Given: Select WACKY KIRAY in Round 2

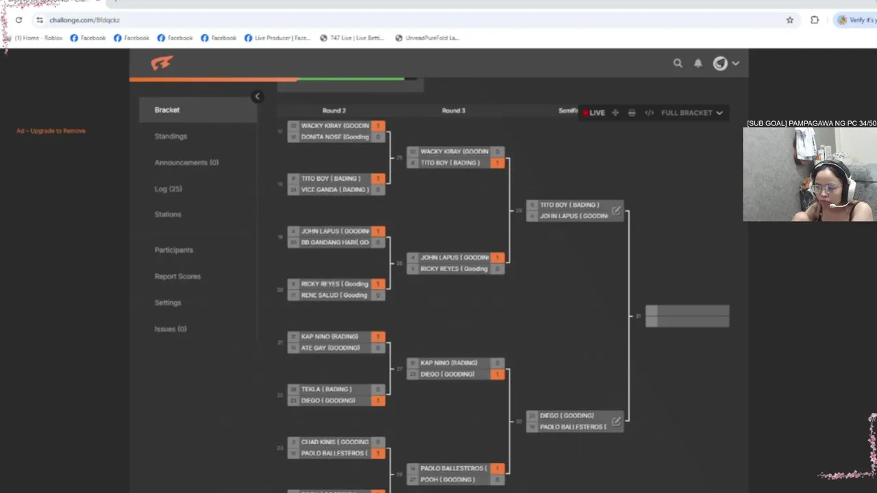Looking at the screenshot, I should (336, 125).
